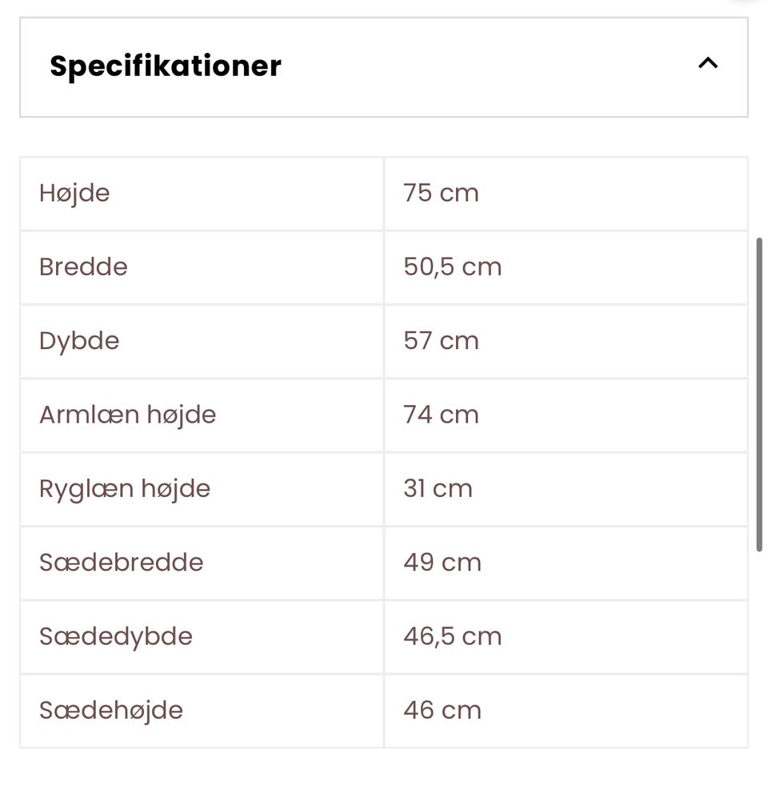Click the page's vertical scrollbar thumb
The width and height of the screenshot is (768, 790).
click(759, 394)
